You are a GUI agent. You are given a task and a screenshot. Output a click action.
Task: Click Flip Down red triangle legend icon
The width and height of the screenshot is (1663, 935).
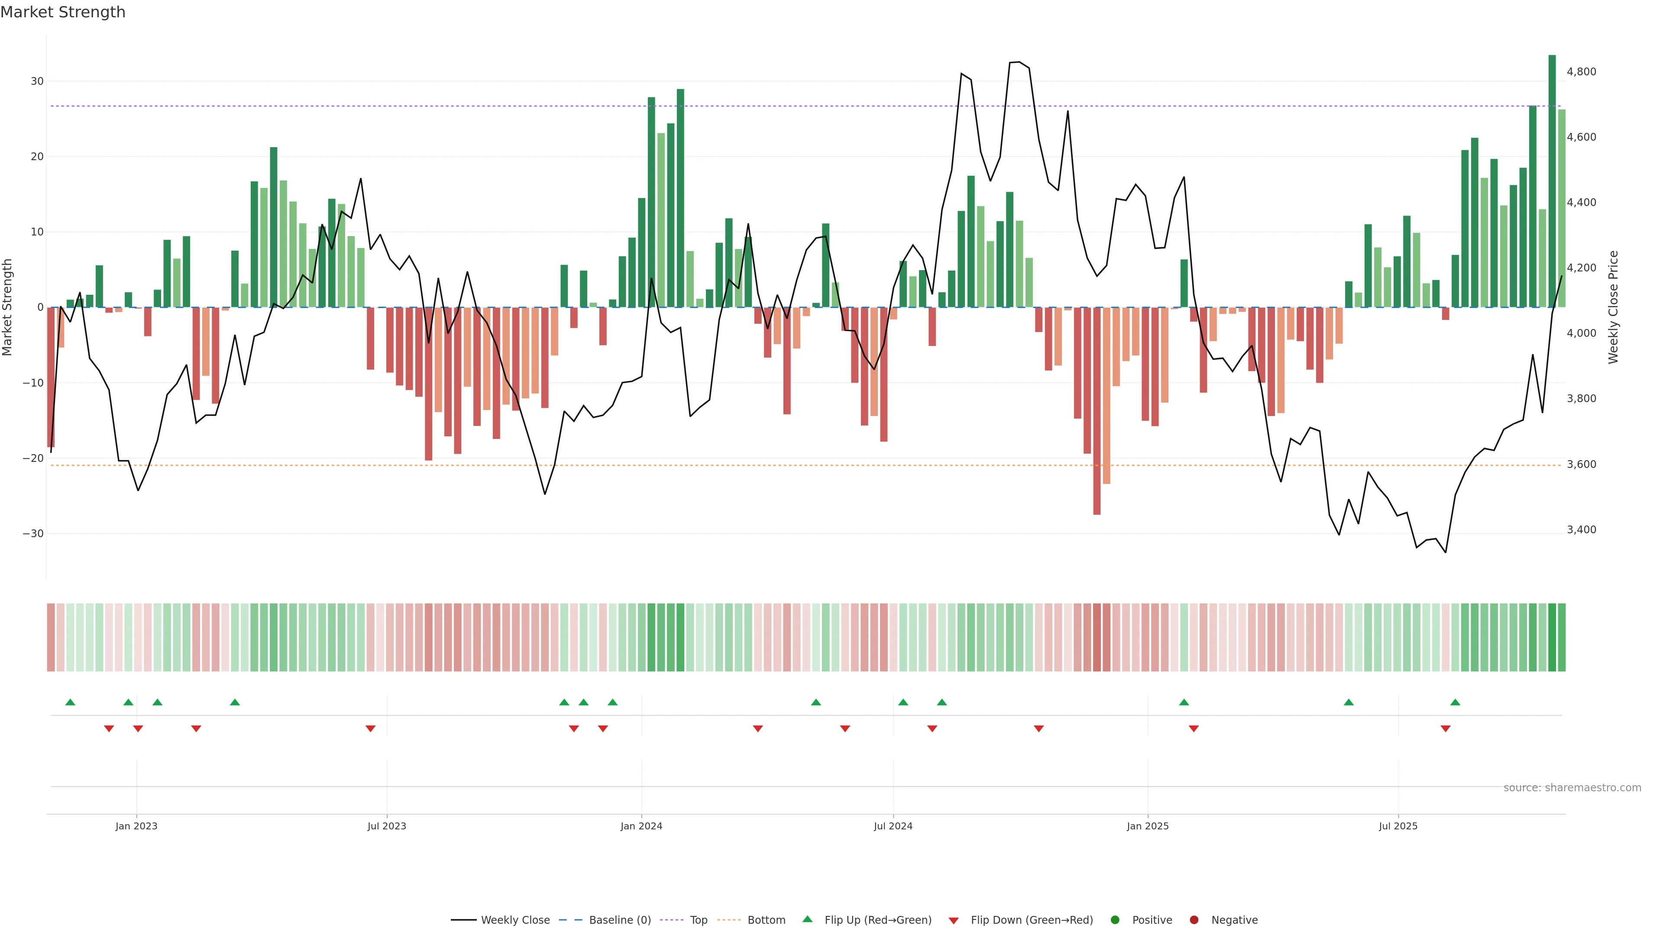point(954,921)
